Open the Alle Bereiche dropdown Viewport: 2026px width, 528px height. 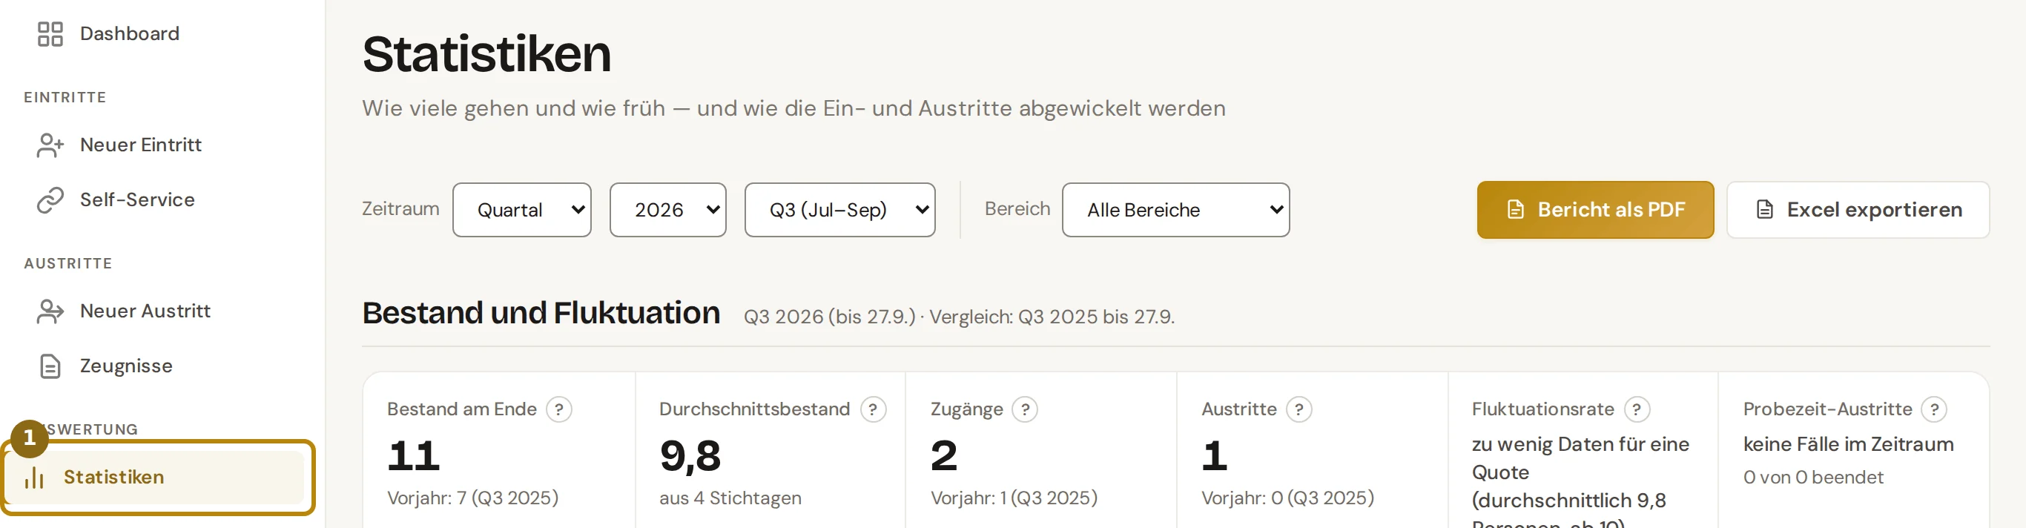(1176, 210)
